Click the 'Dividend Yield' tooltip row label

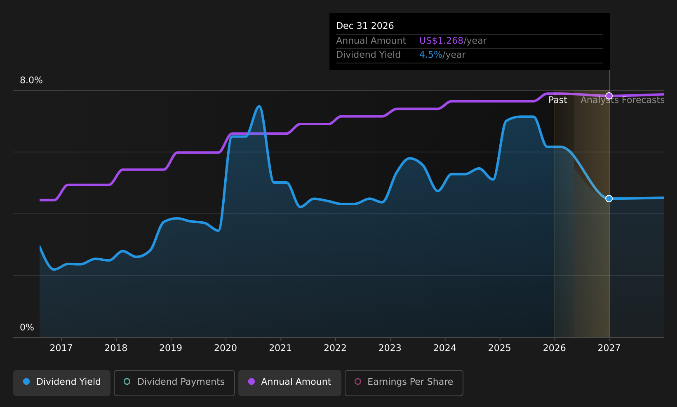pyautogui.click(x=368, y=55)
